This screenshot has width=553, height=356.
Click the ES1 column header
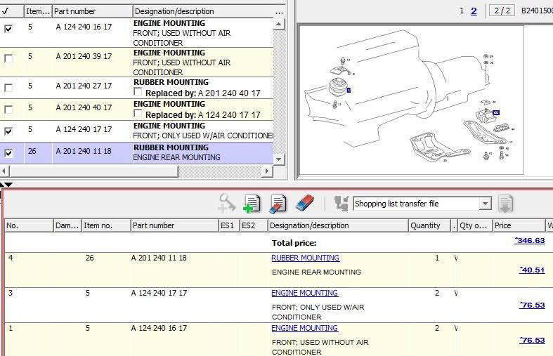coord(229,225)
